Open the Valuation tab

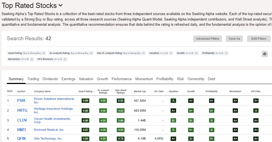tap(86, 79)
